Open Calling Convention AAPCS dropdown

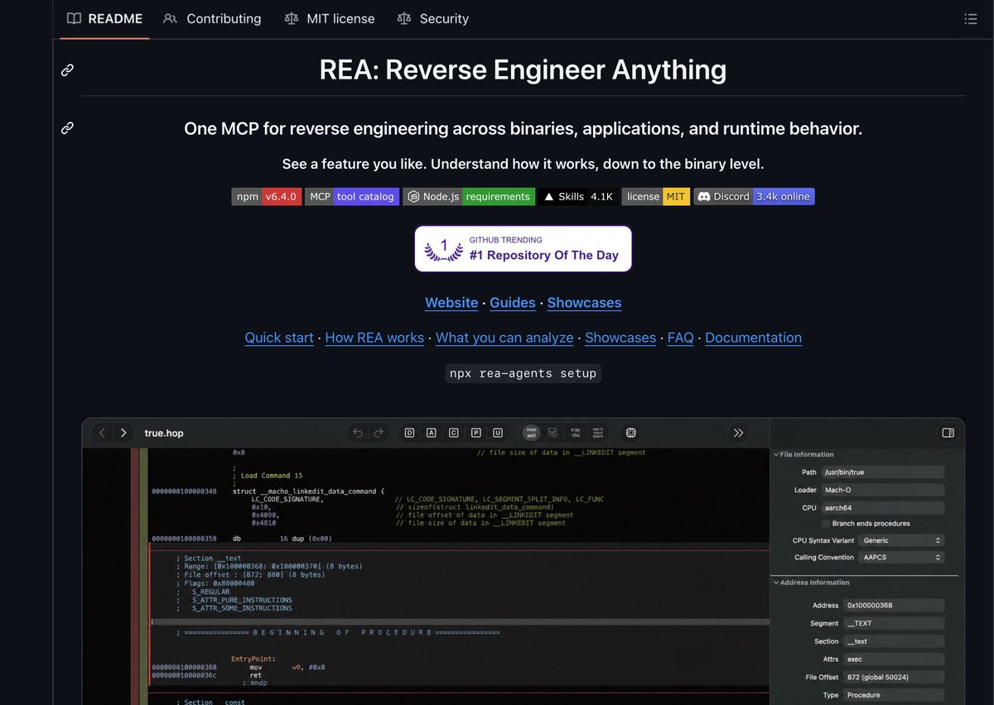pos(901,558)
